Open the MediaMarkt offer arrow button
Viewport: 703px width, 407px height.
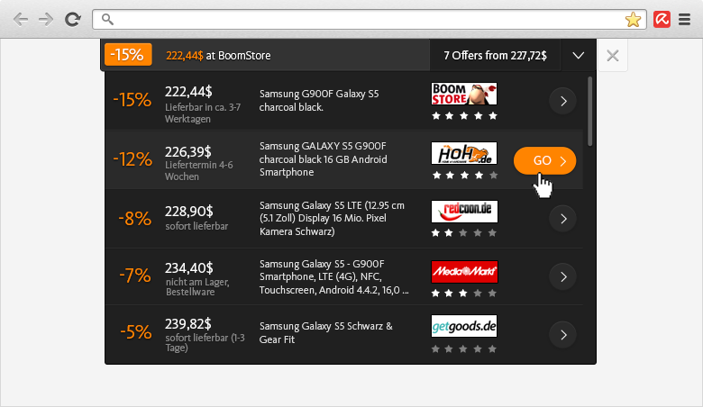coord(563,276)
